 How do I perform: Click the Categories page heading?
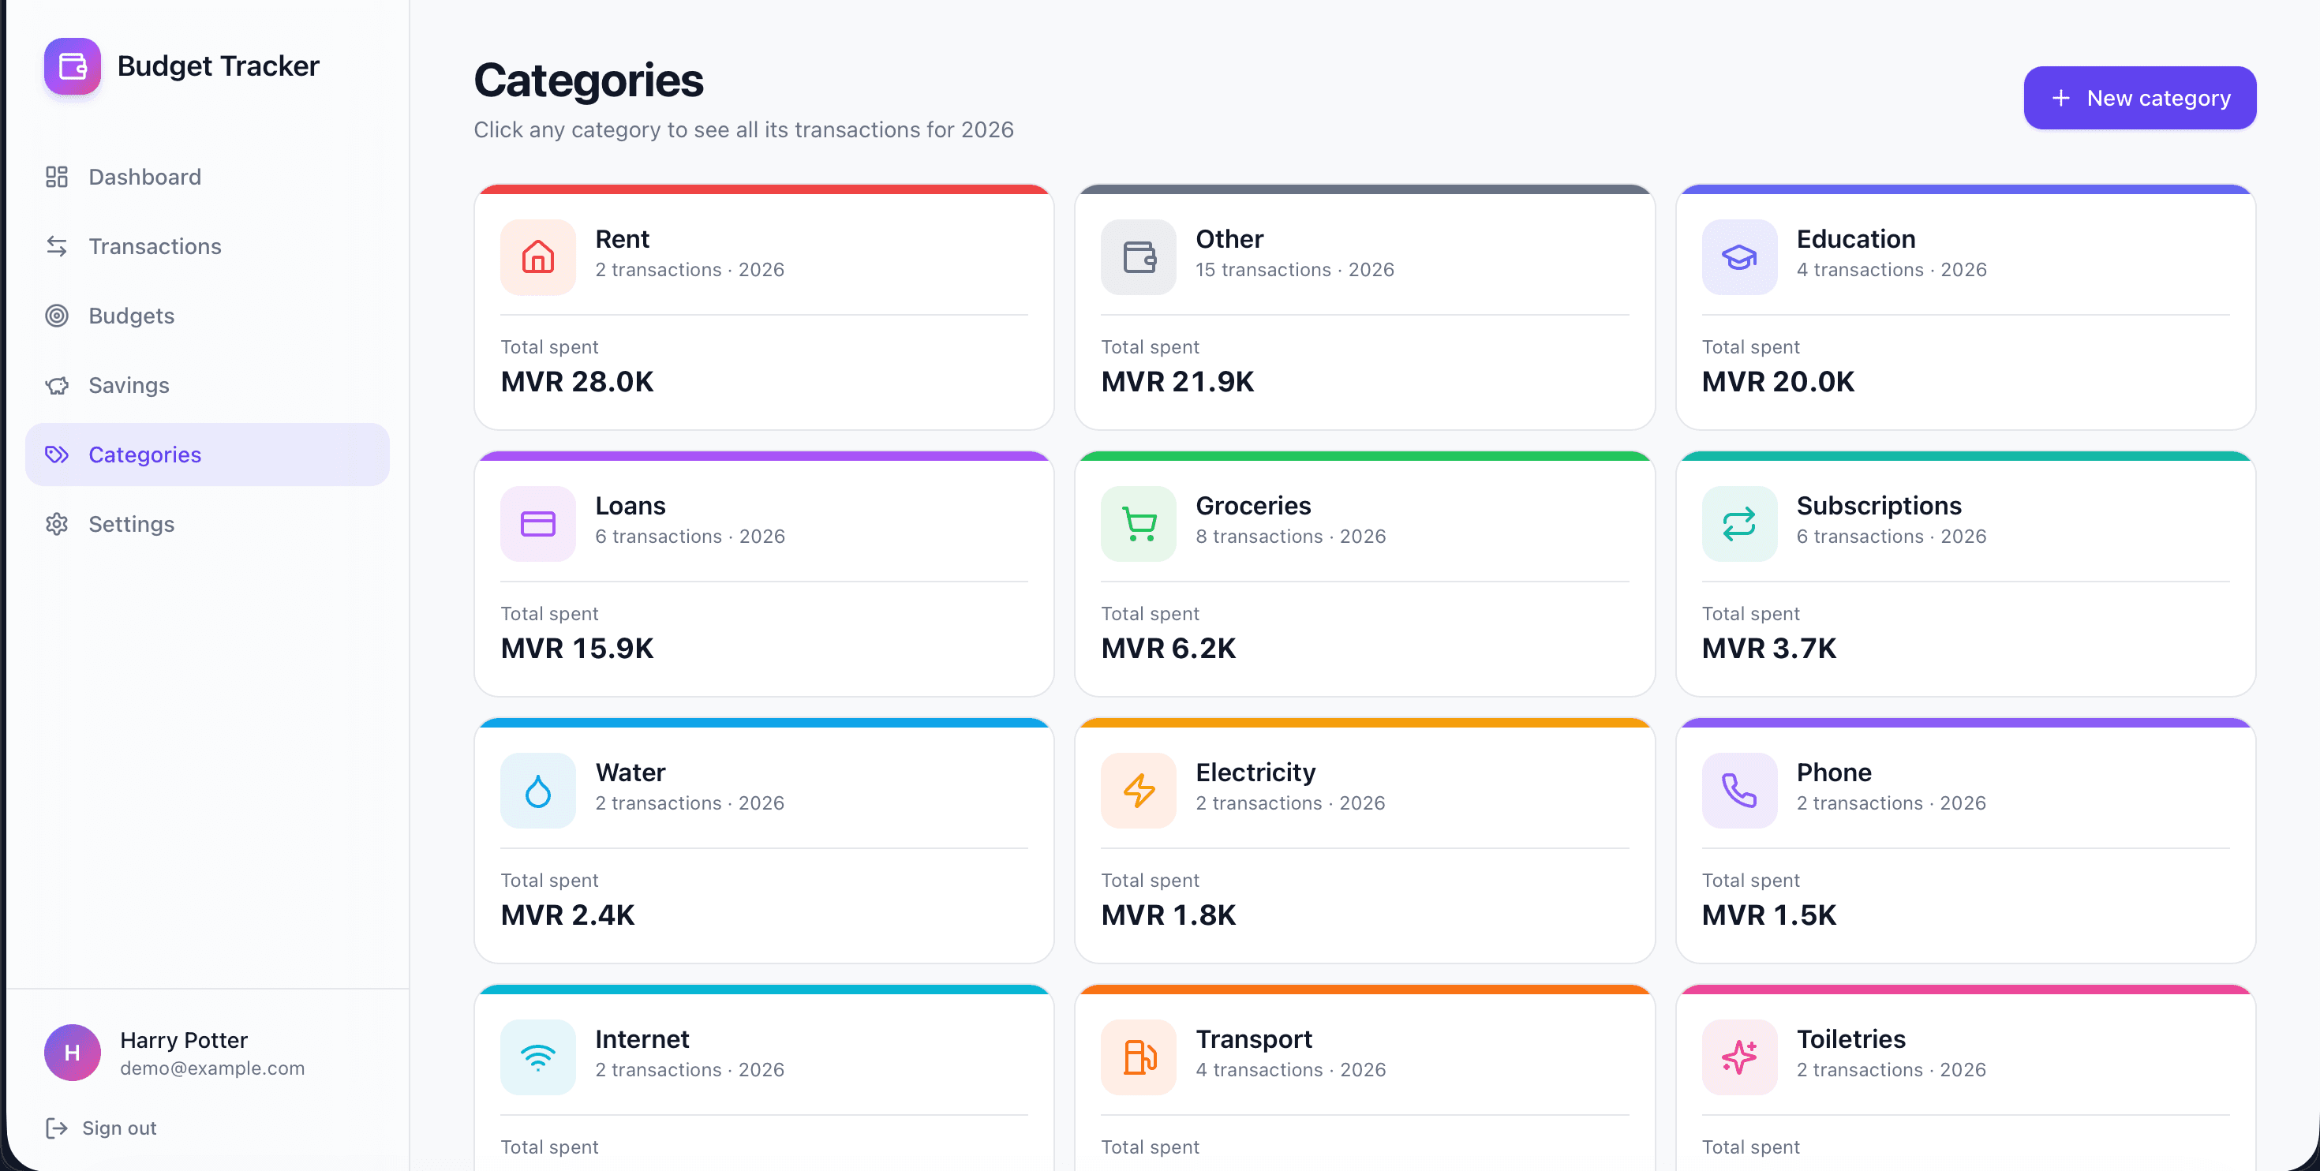588,80
